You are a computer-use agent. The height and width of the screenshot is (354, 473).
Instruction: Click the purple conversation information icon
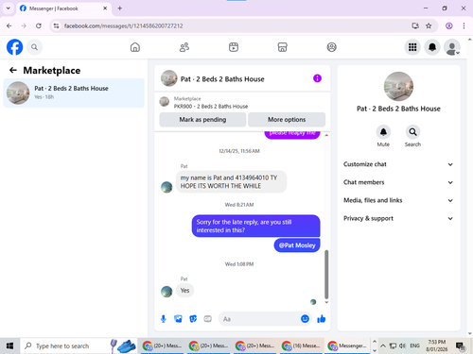coord(317,78)
